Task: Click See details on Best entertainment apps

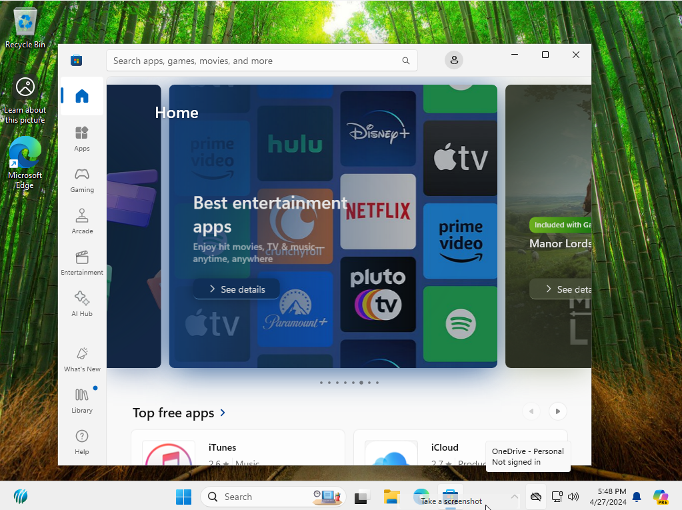Action: [237, 289]
